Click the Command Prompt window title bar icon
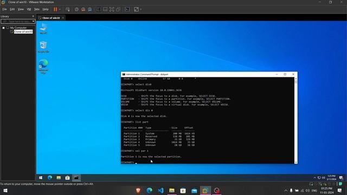The image size is (347, 195). 124,74
